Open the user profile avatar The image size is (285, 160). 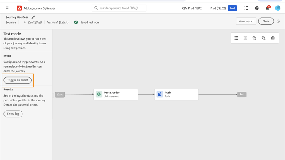click(278, 8)
